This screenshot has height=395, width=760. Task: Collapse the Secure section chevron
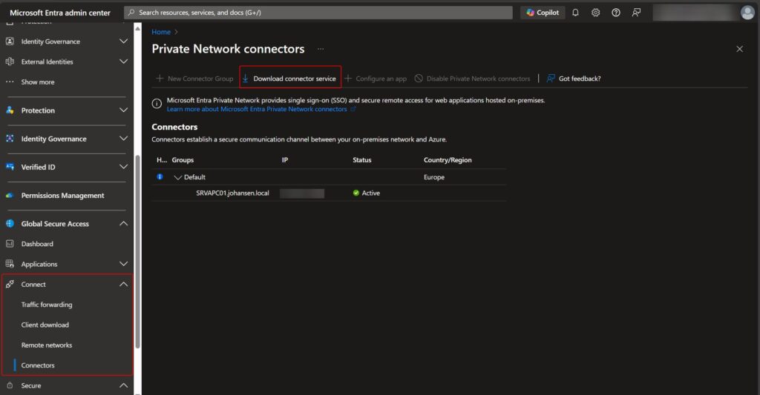[x=124, y=386]
